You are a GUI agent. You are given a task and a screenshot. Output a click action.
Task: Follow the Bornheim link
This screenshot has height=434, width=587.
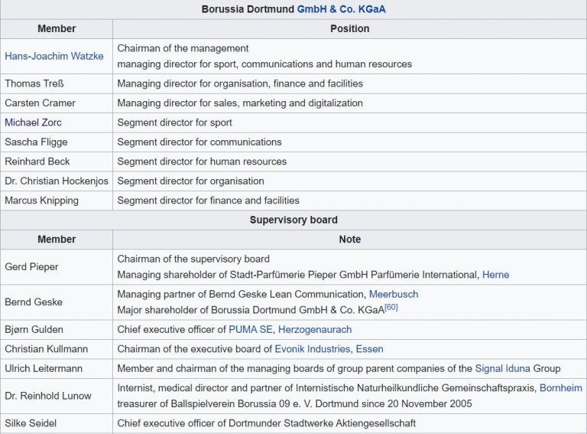(560, 388)
